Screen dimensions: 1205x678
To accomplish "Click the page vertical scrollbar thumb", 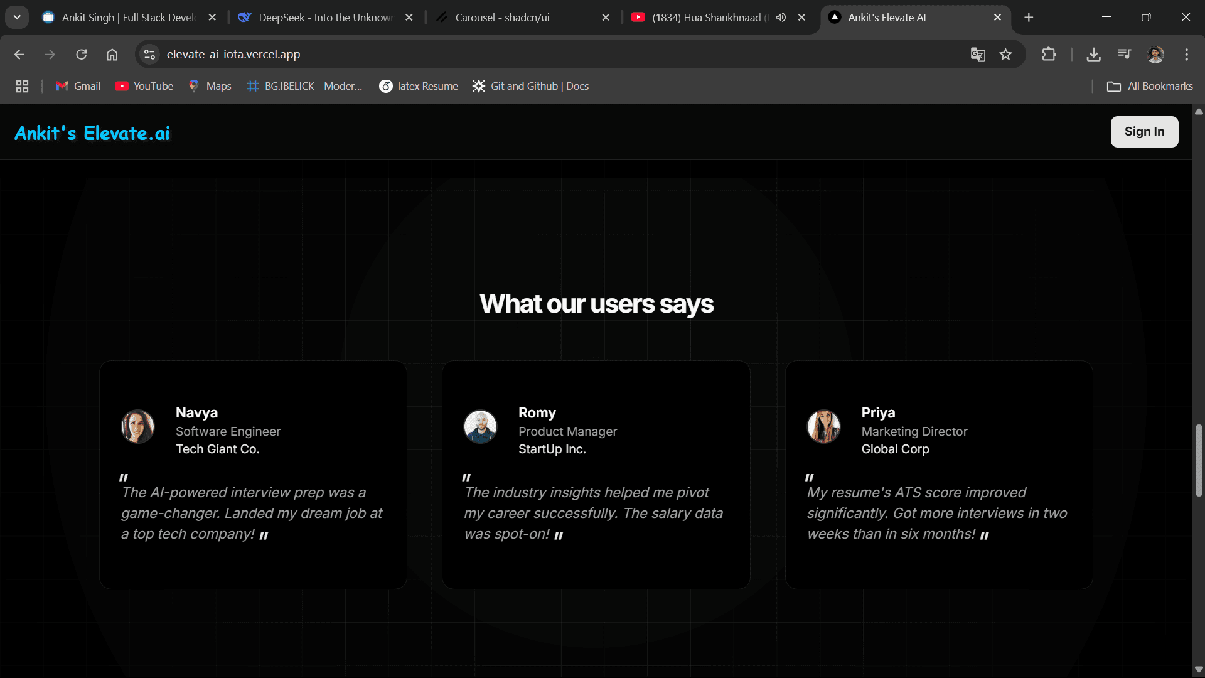I will (1199, 460).
